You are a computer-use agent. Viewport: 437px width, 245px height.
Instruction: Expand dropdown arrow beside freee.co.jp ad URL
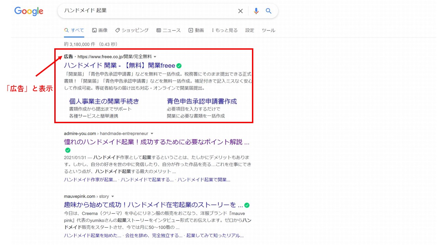point(155,57)
